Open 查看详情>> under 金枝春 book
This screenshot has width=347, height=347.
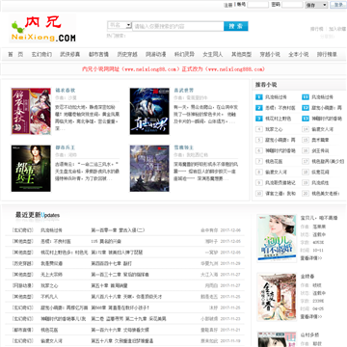click(311, 317)
